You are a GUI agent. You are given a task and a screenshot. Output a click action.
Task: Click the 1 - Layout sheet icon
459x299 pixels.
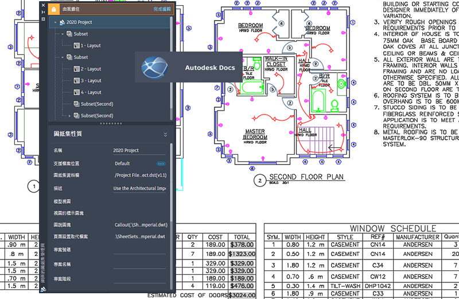pyautogui.click(x=76, y=46)
